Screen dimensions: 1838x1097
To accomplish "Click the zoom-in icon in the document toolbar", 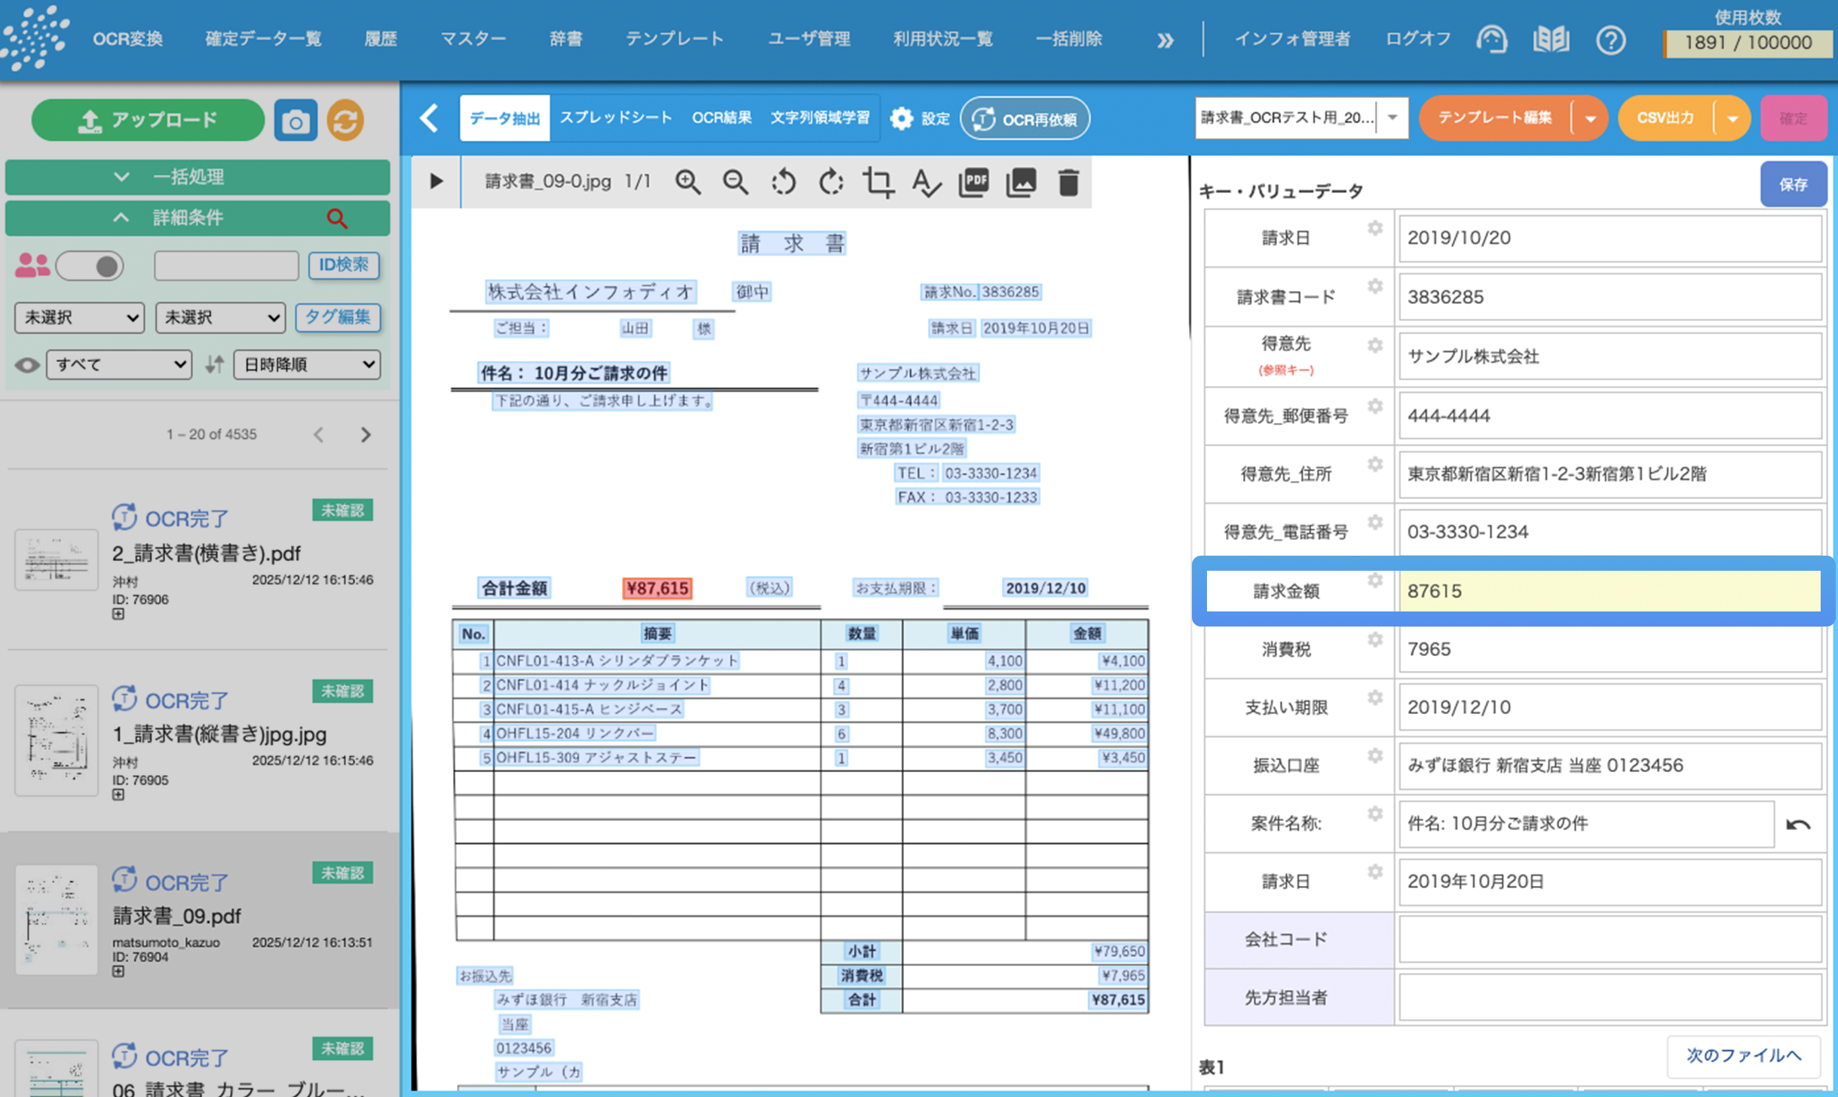I will pyautogui.click(x=688, y=182).
